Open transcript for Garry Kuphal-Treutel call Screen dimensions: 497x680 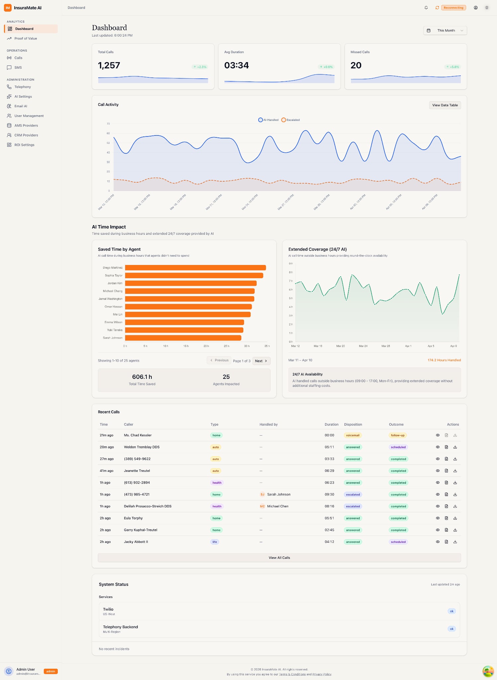[447, 530]
